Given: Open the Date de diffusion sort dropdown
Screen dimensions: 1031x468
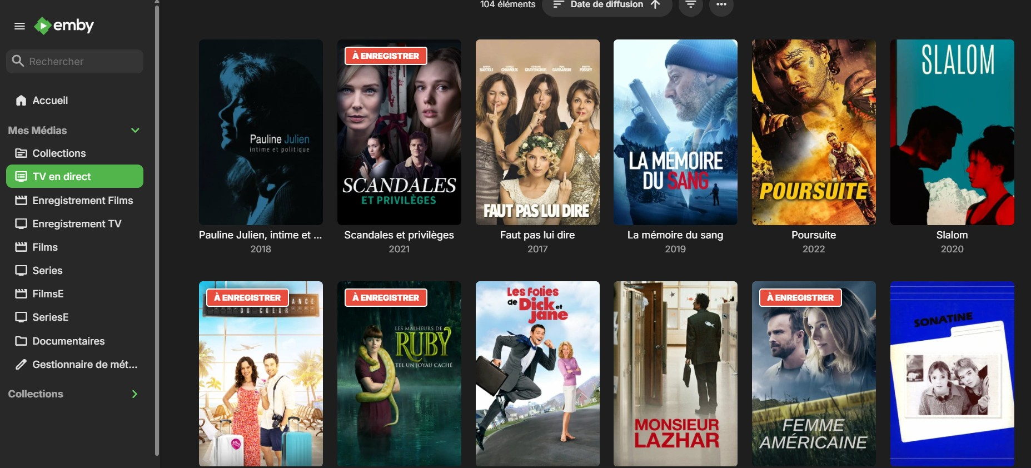Looking at the screenshot, I should pos(607,4).
